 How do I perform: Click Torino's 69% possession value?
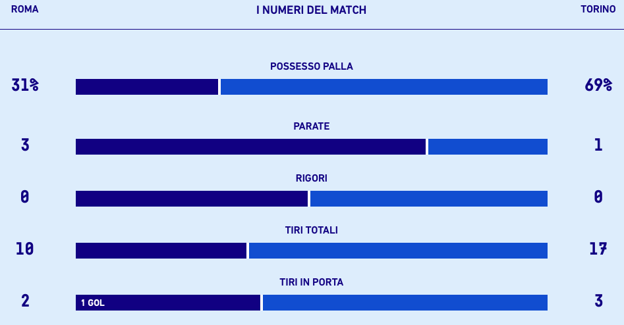[598, 85]
